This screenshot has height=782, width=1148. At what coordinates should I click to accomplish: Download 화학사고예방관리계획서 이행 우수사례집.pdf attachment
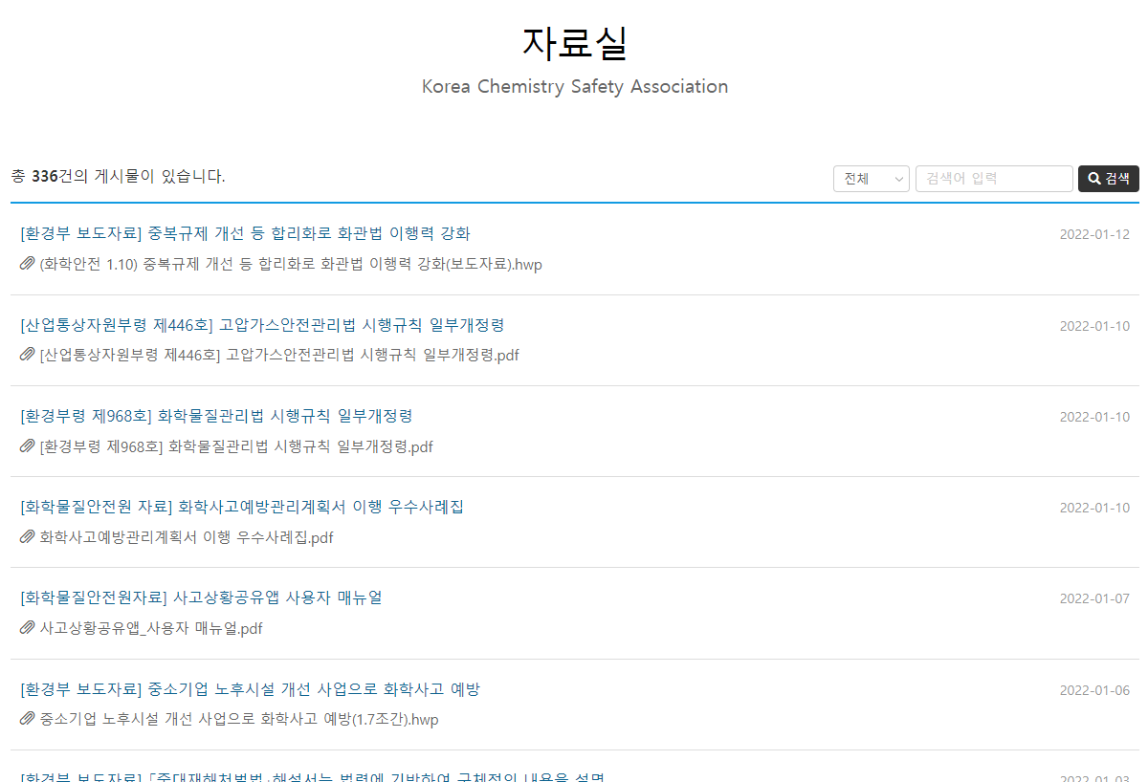point(187,537)
